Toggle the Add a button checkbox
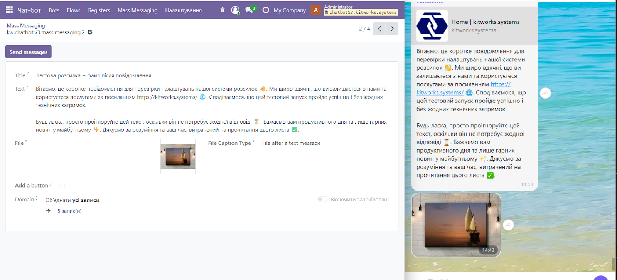Screen dimensions: 617x280 click(x=62, y=185)
